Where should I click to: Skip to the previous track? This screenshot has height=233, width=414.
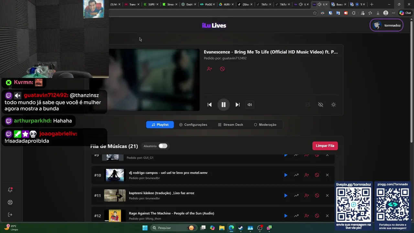click(x=210, y=105)
